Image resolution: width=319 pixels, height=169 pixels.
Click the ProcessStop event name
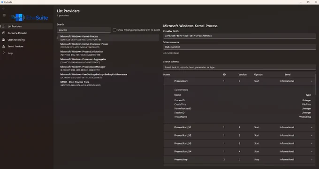click(x=181, y=160)
